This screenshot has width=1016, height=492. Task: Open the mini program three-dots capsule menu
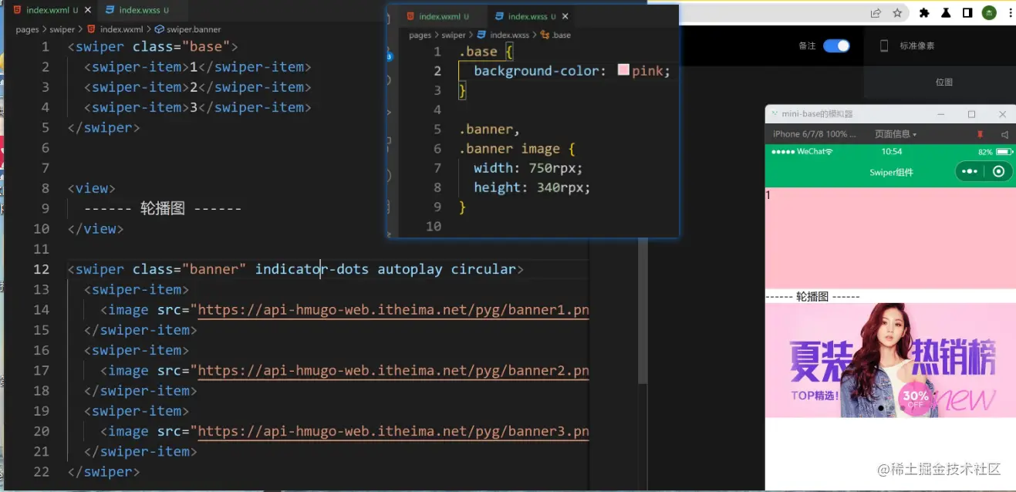tap(970, 171)
